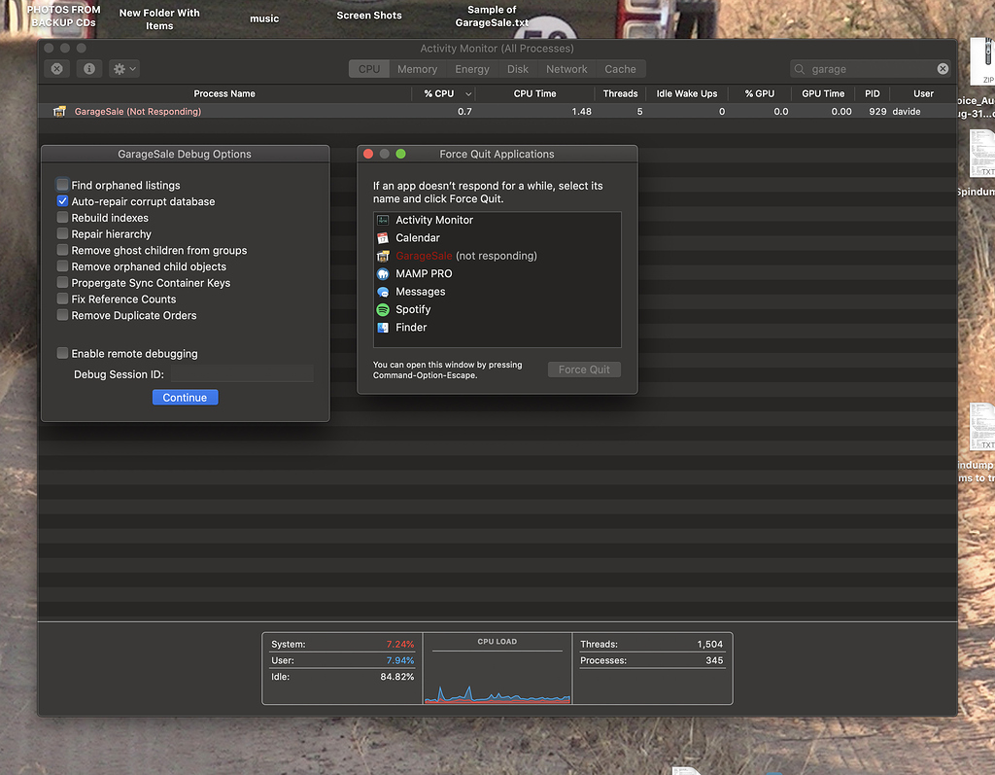Enable Propergate Sync Container Keys
The height and width of the screenshot is (775, 995).
pos(62,283)
